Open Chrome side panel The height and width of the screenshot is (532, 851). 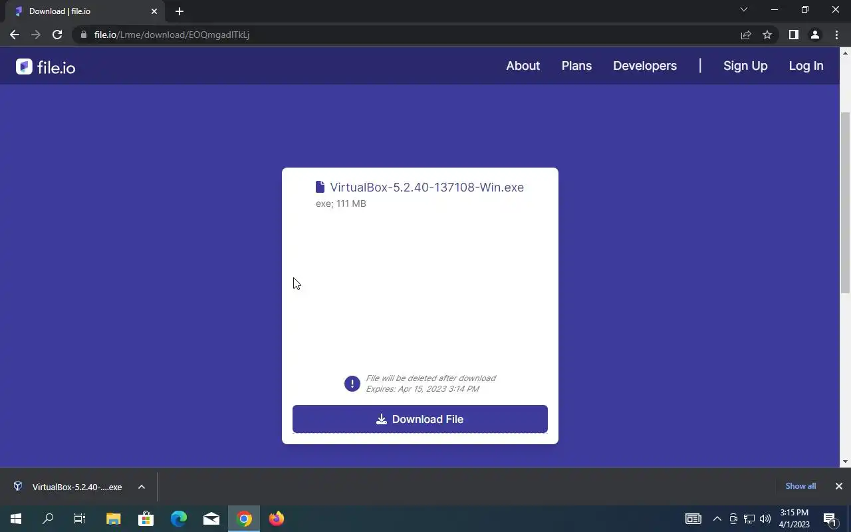pos(793,35)
